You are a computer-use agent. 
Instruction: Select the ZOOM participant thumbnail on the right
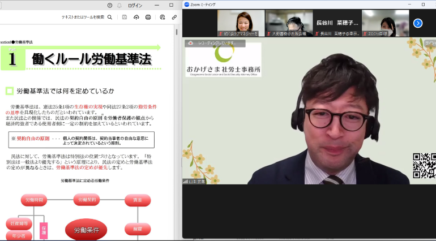pyautogui.click(x=385, y=23)
